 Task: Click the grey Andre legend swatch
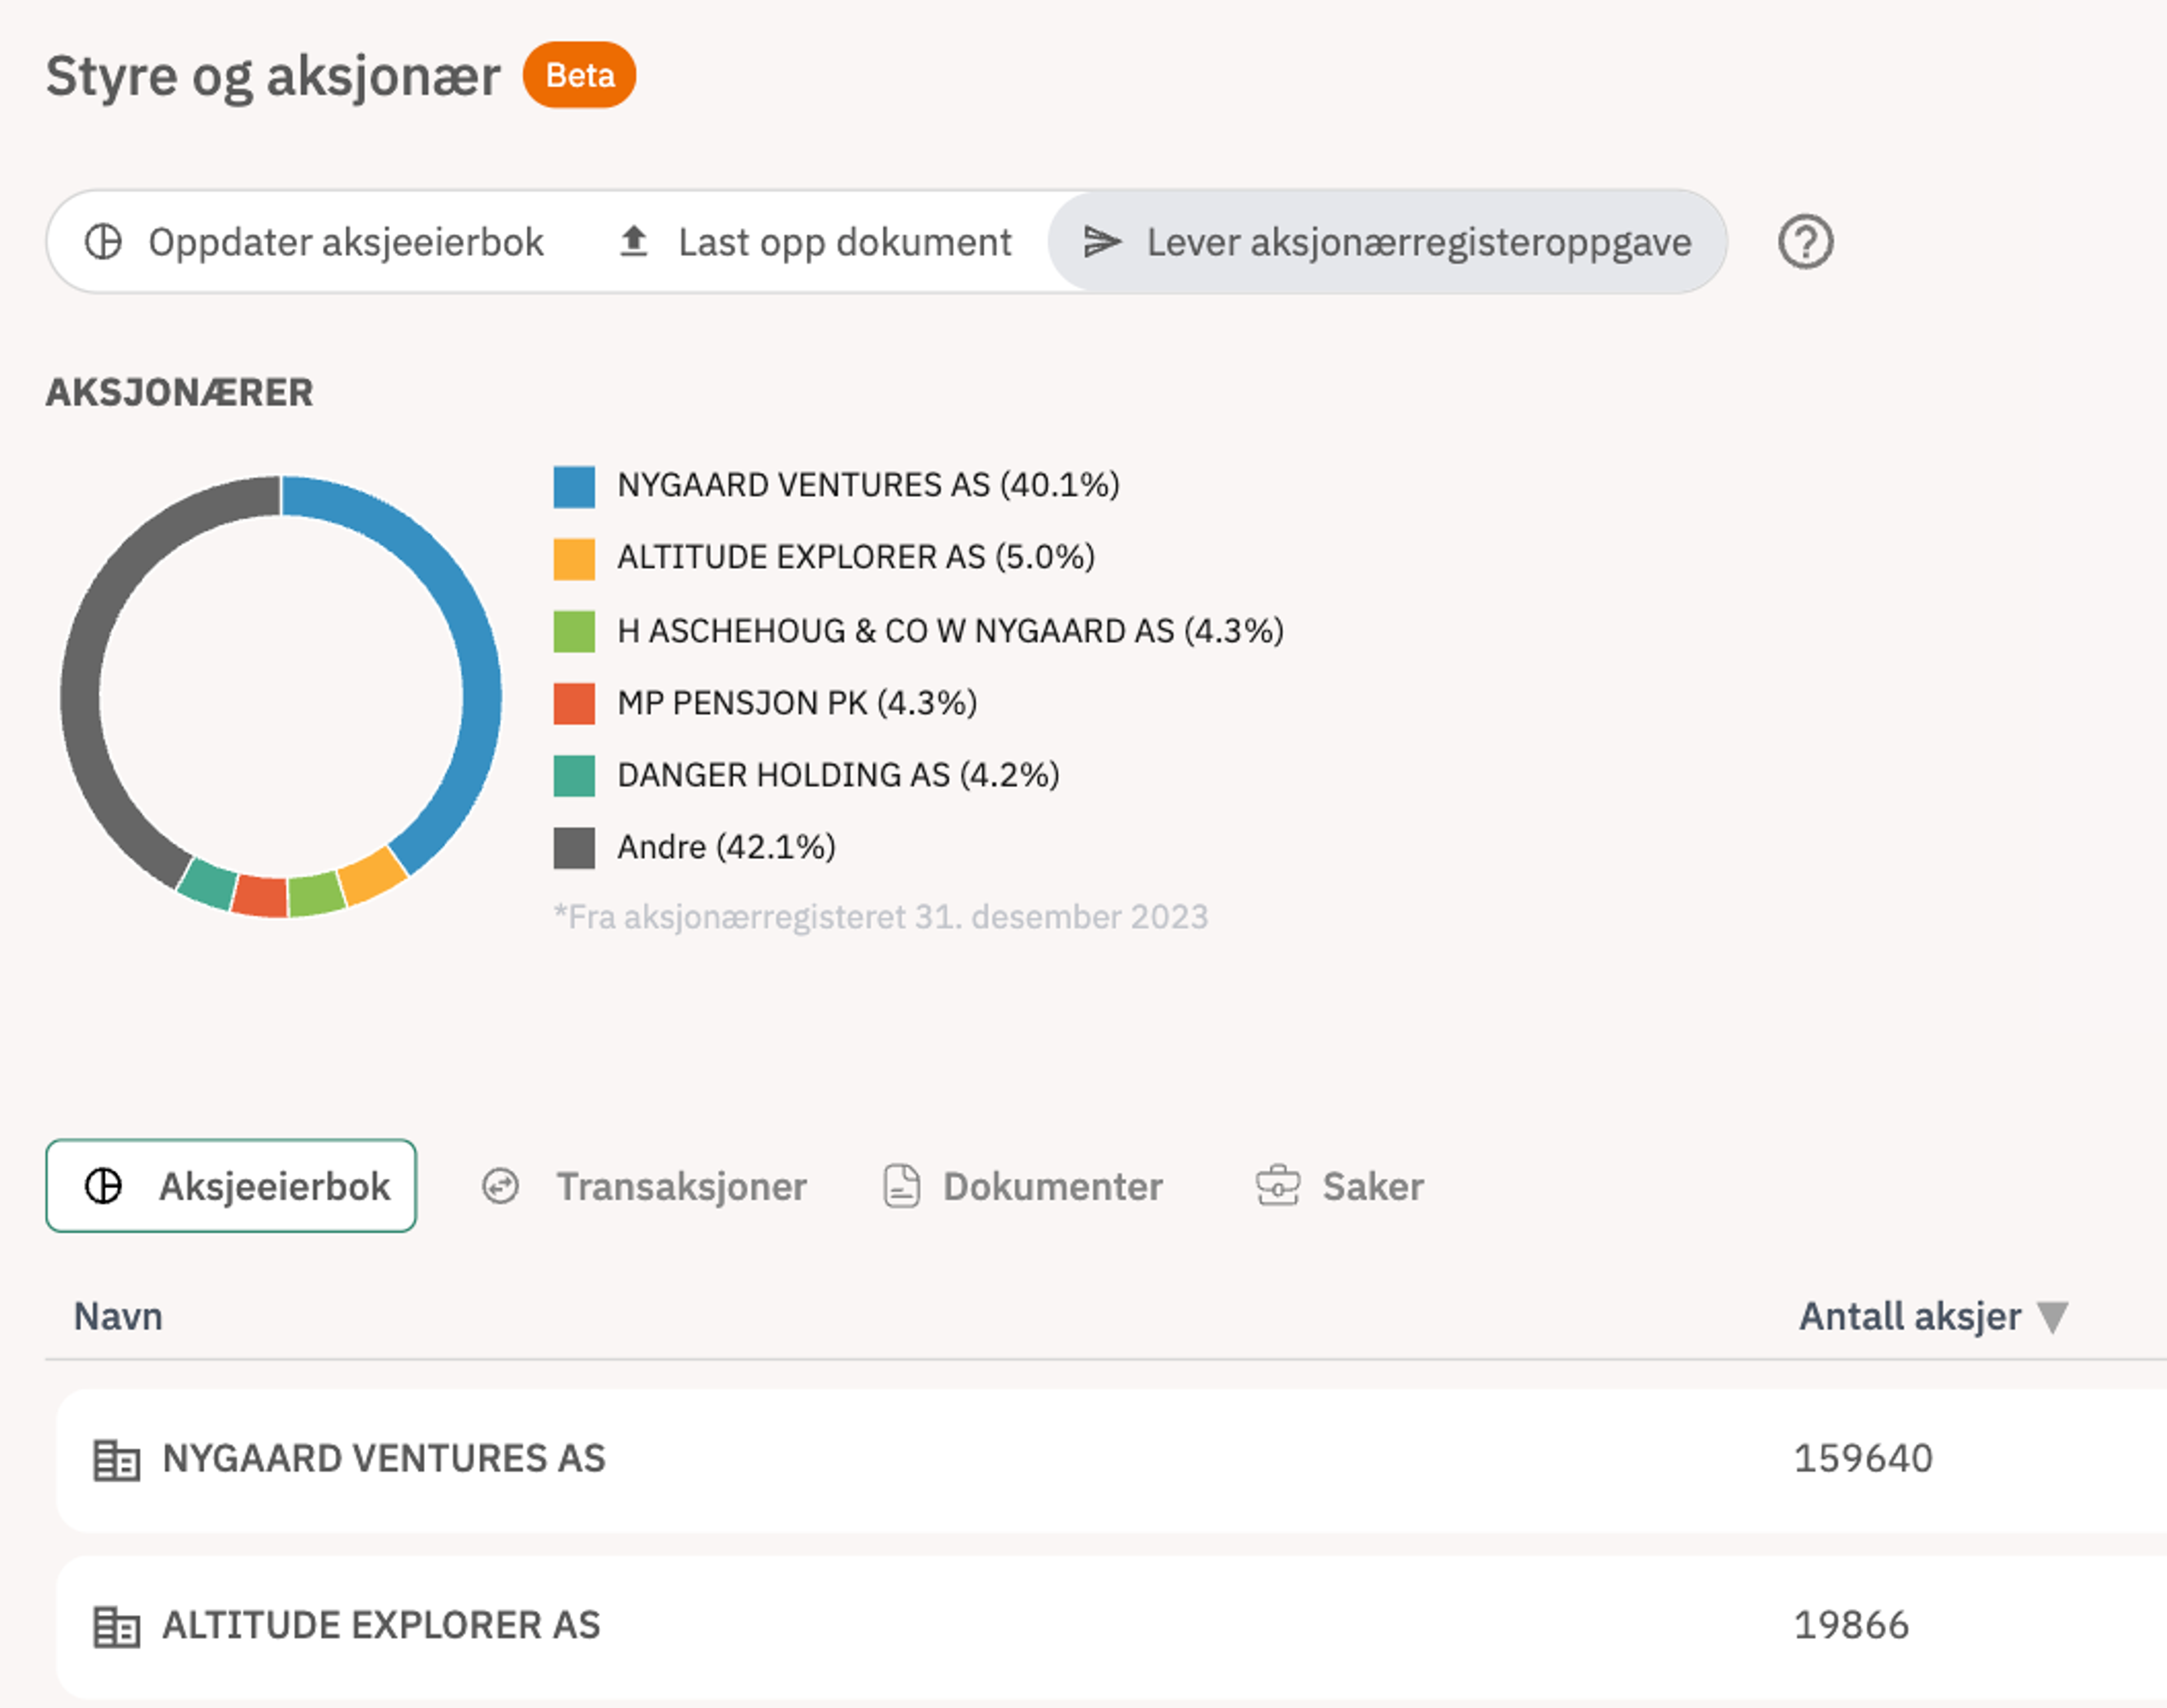[574, 848]
